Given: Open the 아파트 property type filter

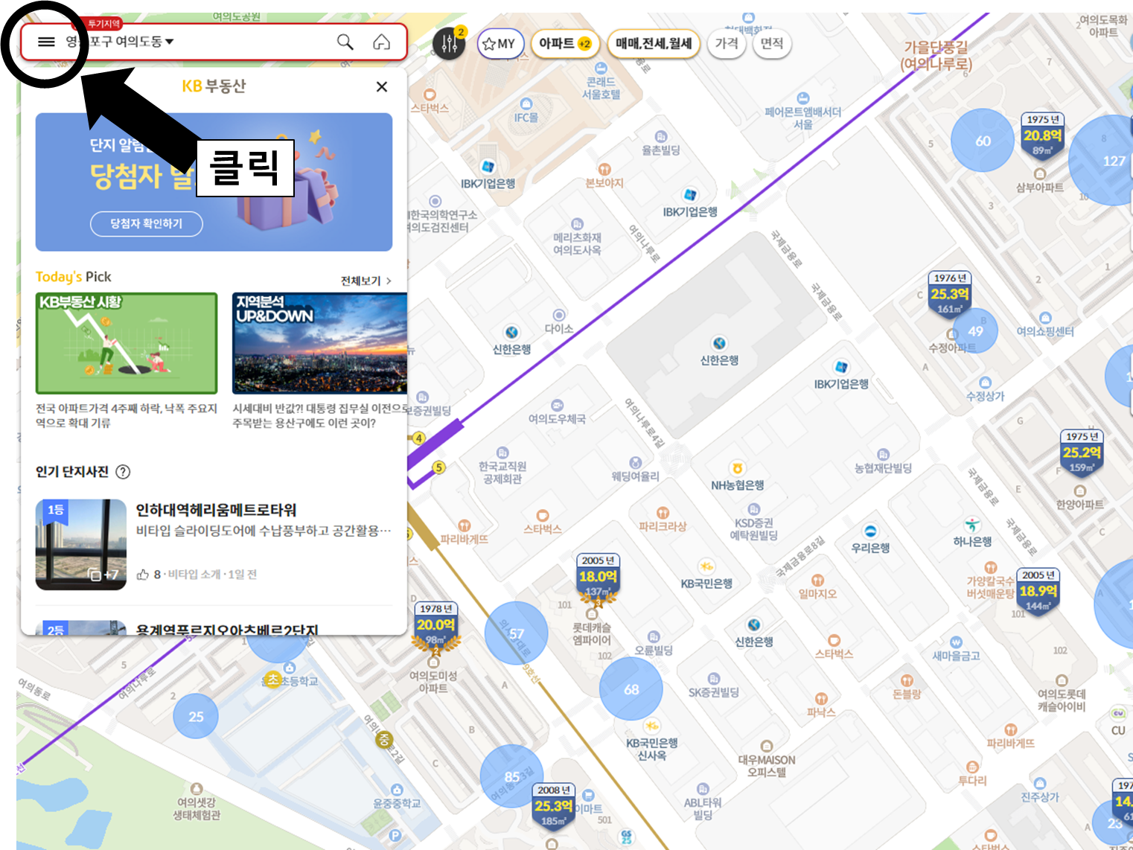Looking at the screenshot, I should tap(565, 44).
